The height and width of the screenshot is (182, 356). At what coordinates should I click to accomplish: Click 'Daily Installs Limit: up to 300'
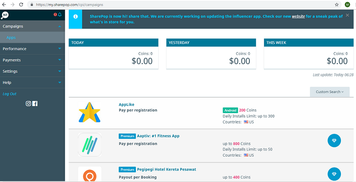(x=249, y=116)
